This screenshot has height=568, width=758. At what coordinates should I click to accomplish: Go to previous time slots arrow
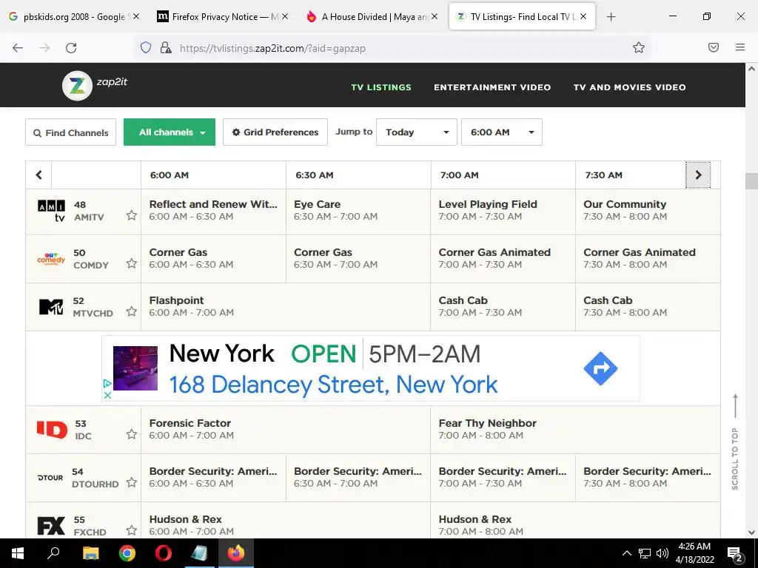coord(38,175)
